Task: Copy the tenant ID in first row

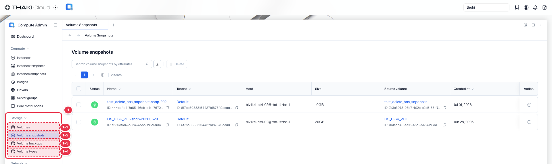Action: (x=237, y=108)
